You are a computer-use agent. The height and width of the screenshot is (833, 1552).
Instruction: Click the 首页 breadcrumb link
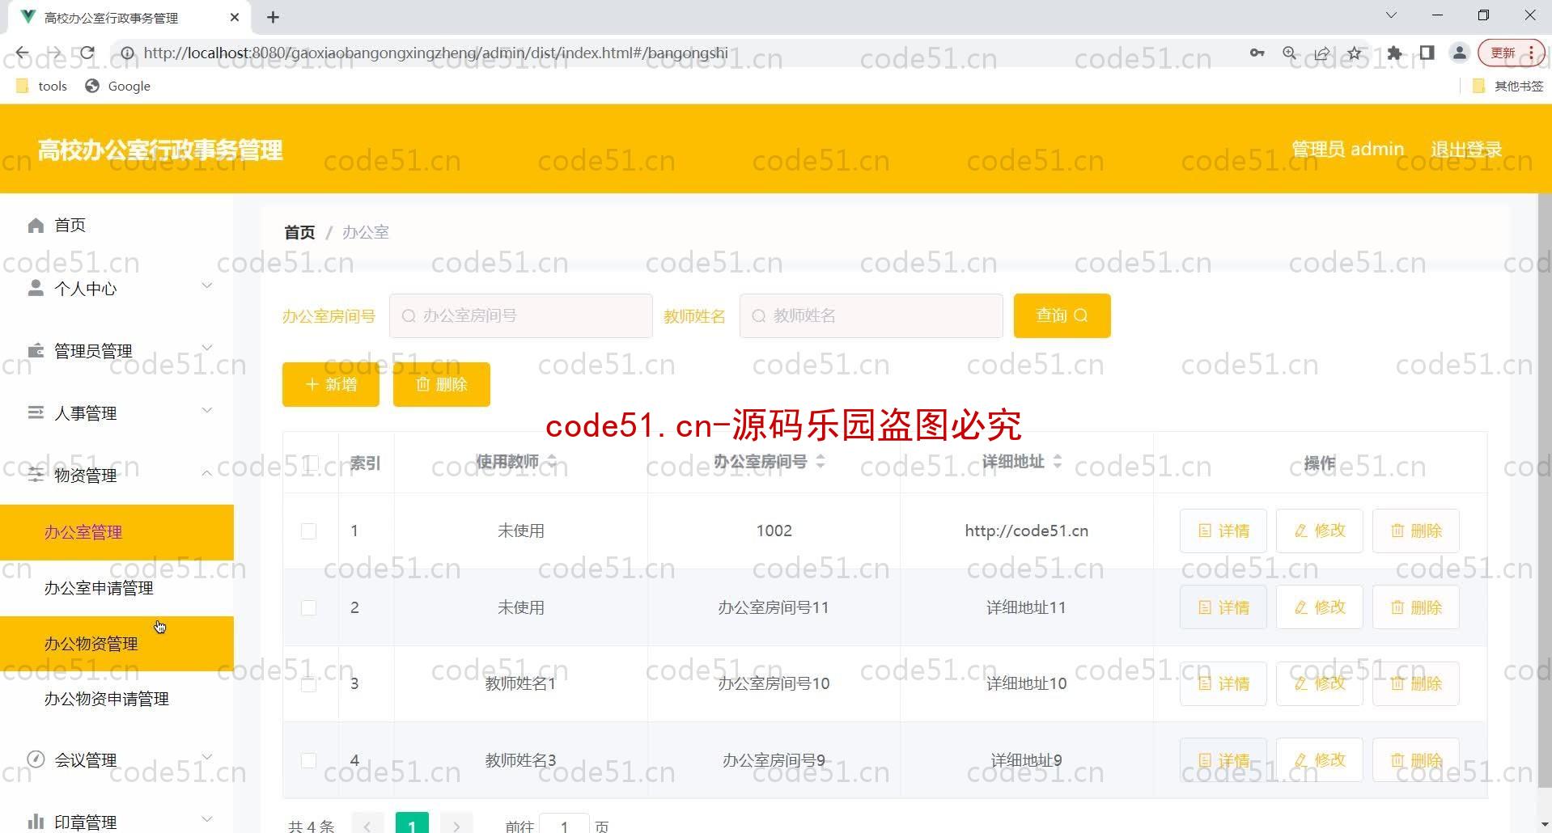coord(299,232)
